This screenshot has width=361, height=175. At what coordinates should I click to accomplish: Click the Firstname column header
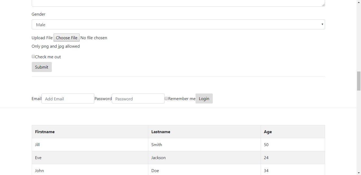click(45, 132)
